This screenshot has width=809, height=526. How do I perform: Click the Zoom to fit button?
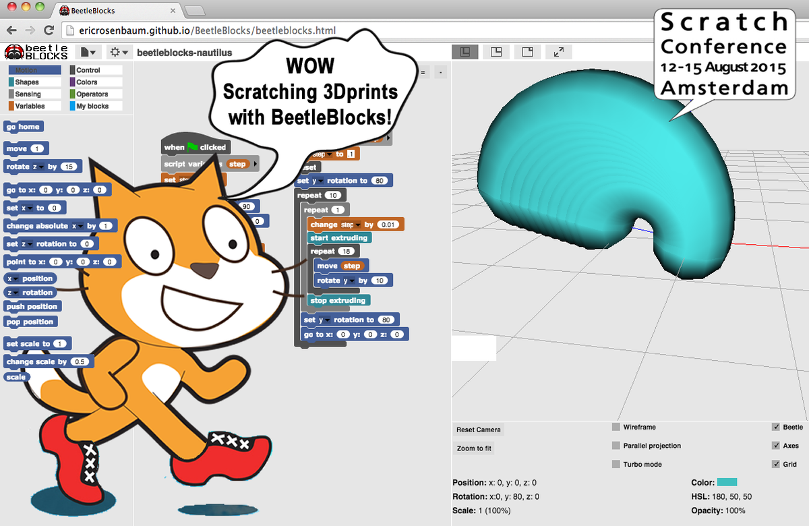474,448
